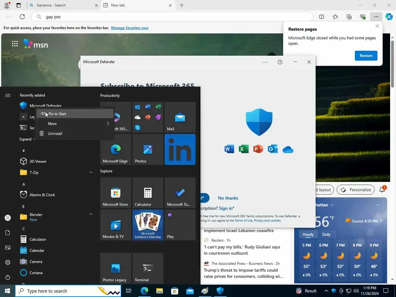This screenshot has height=297, width=396.
Task: Launch the LinkedIn tile
Action: 180,149
